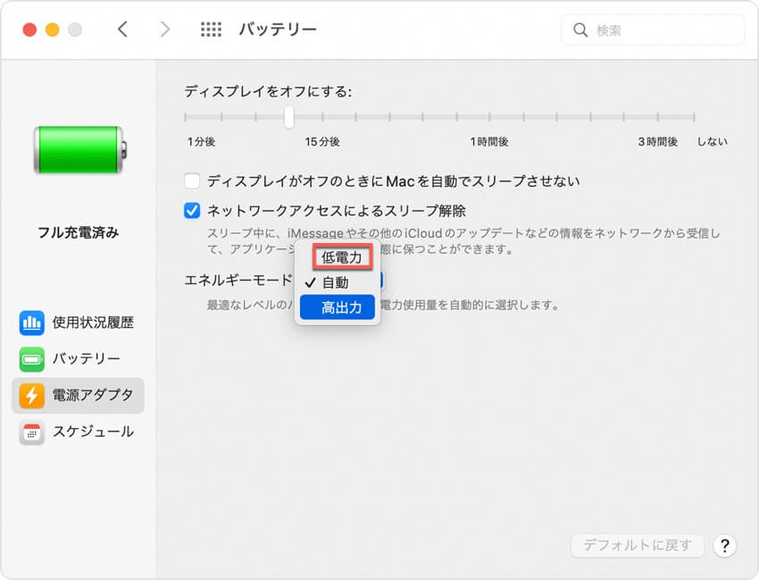Click the large green battery image
Image resolution: width=759 pixels, height=580 pixels.
(x=79, y=148)
